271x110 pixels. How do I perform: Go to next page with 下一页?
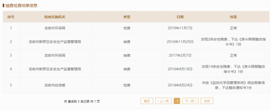click(x=190, y=101)
